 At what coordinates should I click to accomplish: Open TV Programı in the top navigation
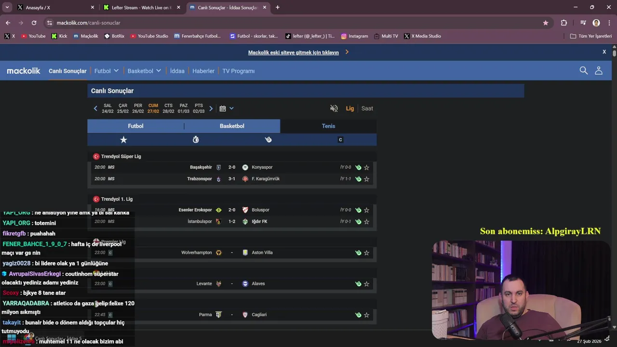239,71
